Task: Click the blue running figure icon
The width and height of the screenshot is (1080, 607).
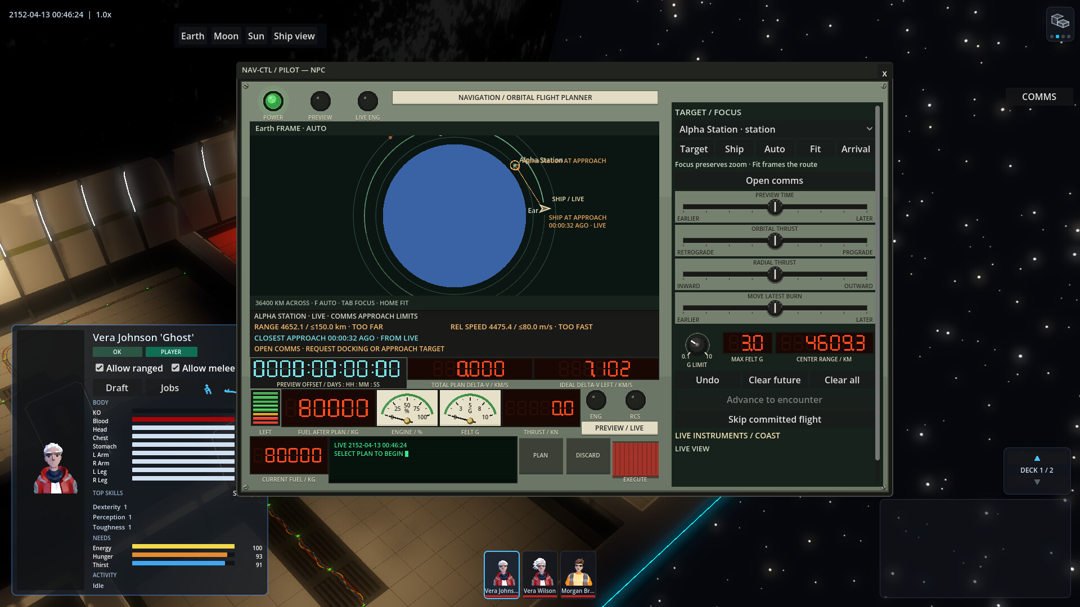Action: tap(208, 388)
